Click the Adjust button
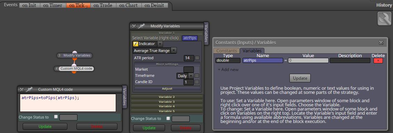 coord(167,89)
